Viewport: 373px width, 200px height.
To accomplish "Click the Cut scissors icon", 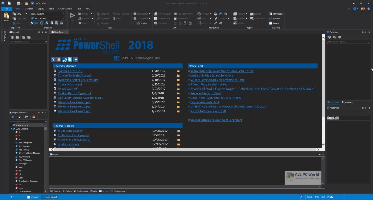I will 14,23.
